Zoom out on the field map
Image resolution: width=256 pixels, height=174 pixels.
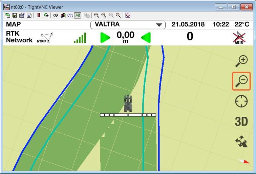pos(241,81)
